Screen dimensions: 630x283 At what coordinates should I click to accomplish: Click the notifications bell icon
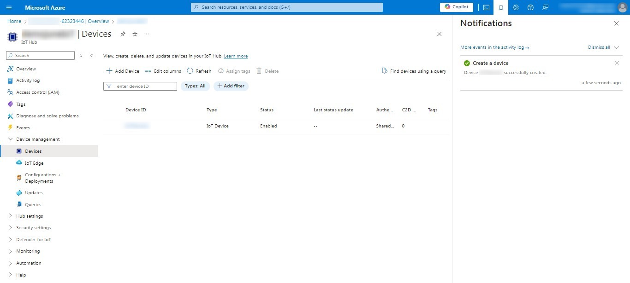tap(501, 7)
